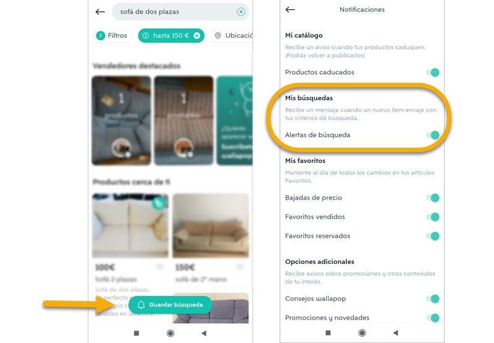Image resolution: width=494 pixels, height=343 pixels.
Task: Toggle Bajadas de precio notifications
Action: tap(433, 198)
